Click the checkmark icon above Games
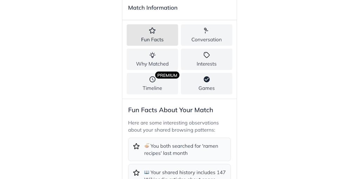Viewport: 359px width, 179px height. (206, 79)
